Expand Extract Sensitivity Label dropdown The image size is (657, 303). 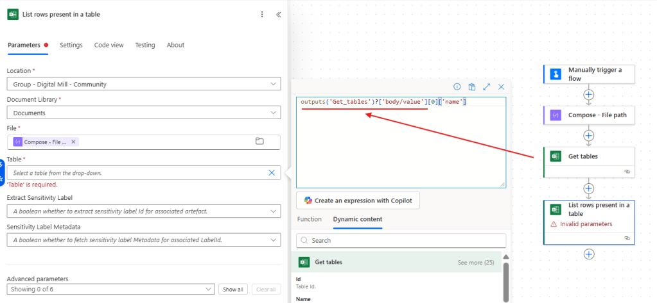(144, 211)
